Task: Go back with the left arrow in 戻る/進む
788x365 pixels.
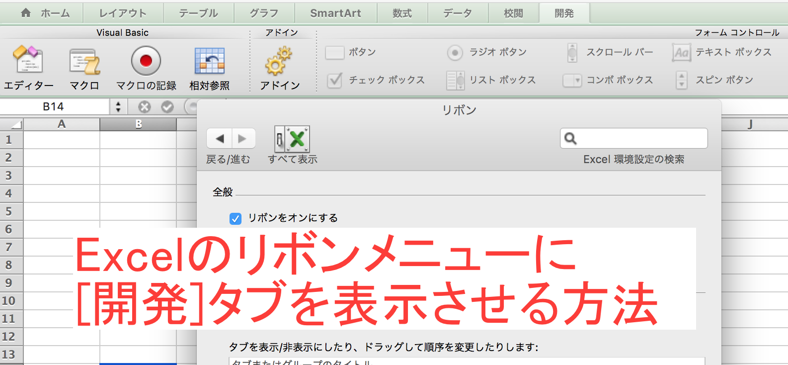Action: (x=219, y=138)
